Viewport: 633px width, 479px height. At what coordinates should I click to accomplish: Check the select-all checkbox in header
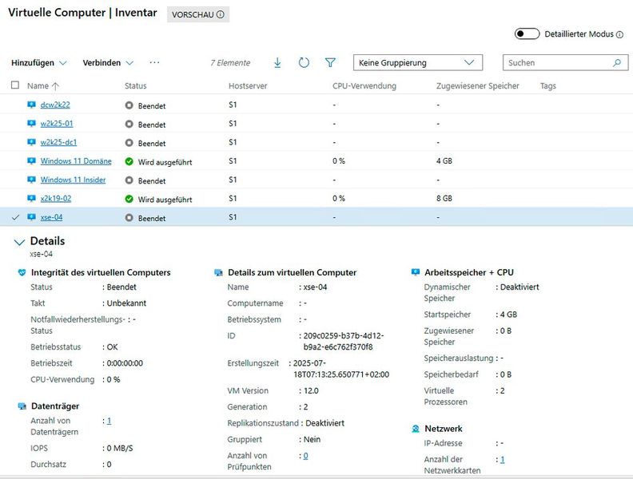point(15,85)
